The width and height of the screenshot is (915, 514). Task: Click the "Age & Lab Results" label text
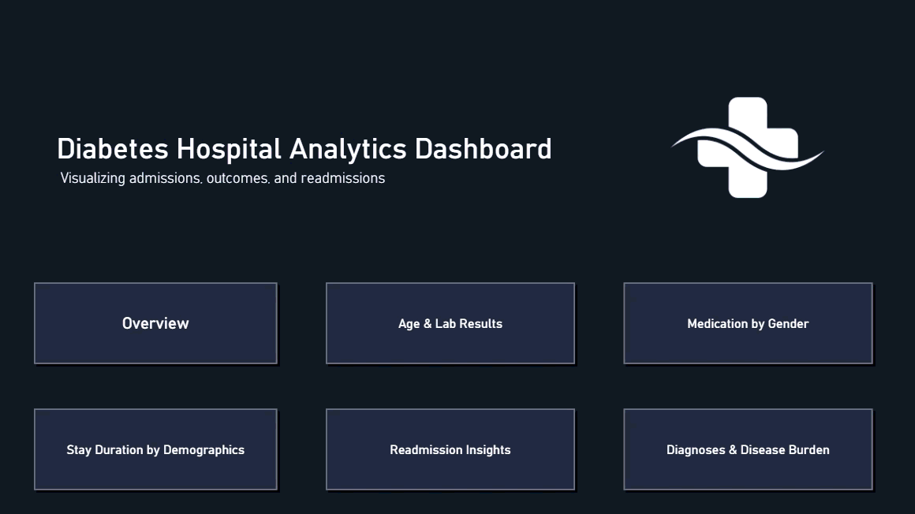tap(450, 324)
